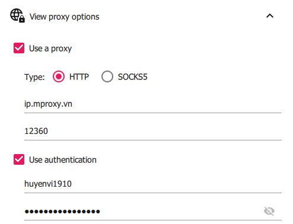
Task: Click the Use a proxy label
Action: coord(50,49)
